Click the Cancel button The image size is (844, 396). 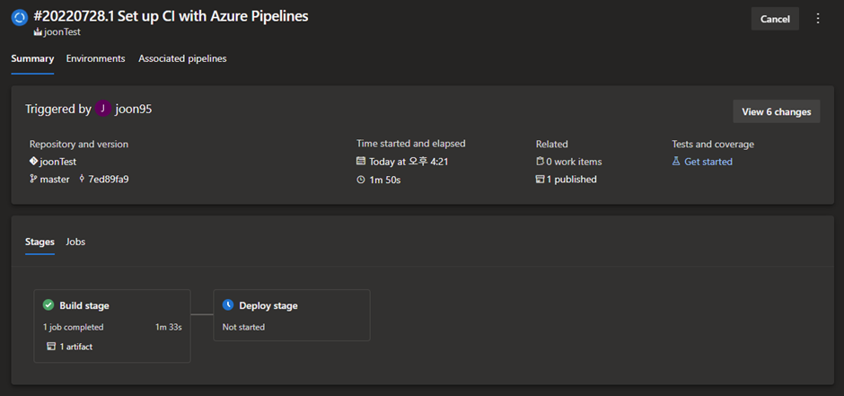[775, 19]
